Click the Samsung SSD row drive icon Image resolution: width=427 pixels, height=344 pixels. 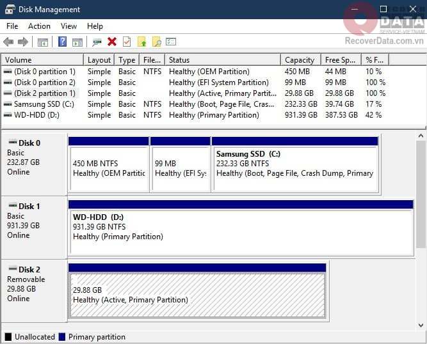tap(8, 104)
